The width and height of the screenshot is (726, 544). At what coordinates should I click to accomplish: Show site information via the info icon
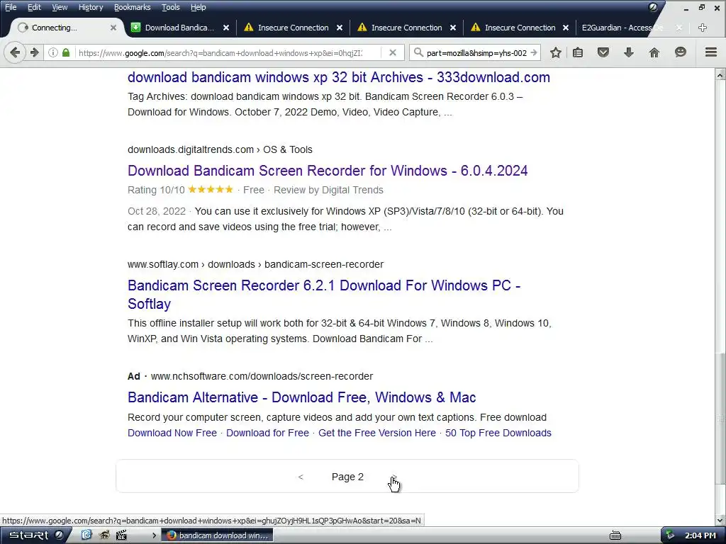click(x=52, y=52)
